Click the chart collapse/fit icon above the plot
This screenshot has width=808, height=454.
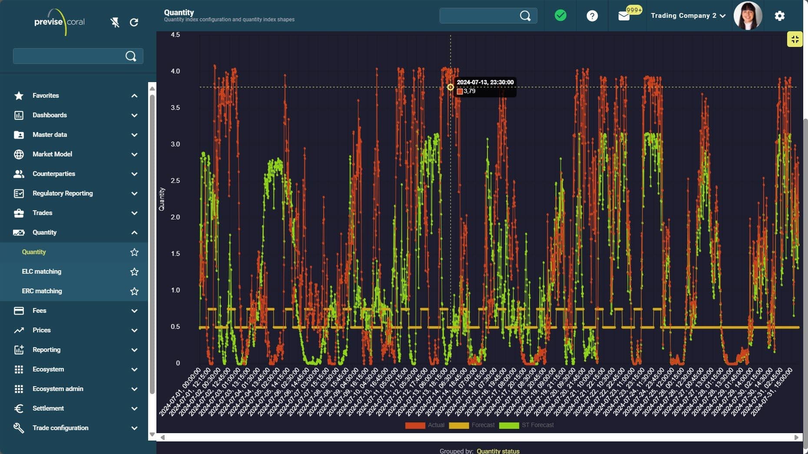point(795,39)
